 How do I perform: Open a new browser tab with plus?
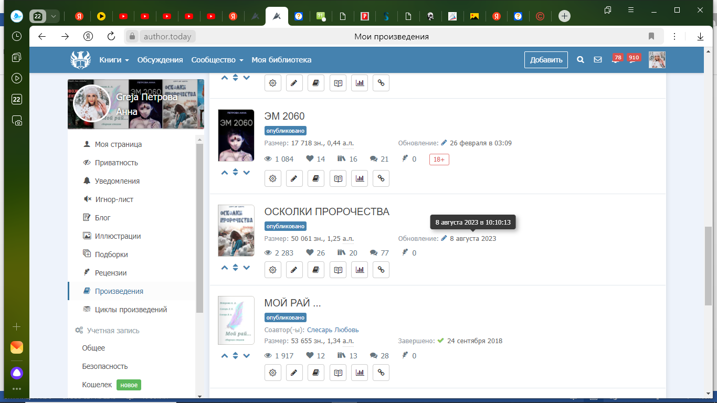pos(564,16)
